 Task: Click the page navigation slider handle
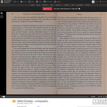tap(4, 97)
